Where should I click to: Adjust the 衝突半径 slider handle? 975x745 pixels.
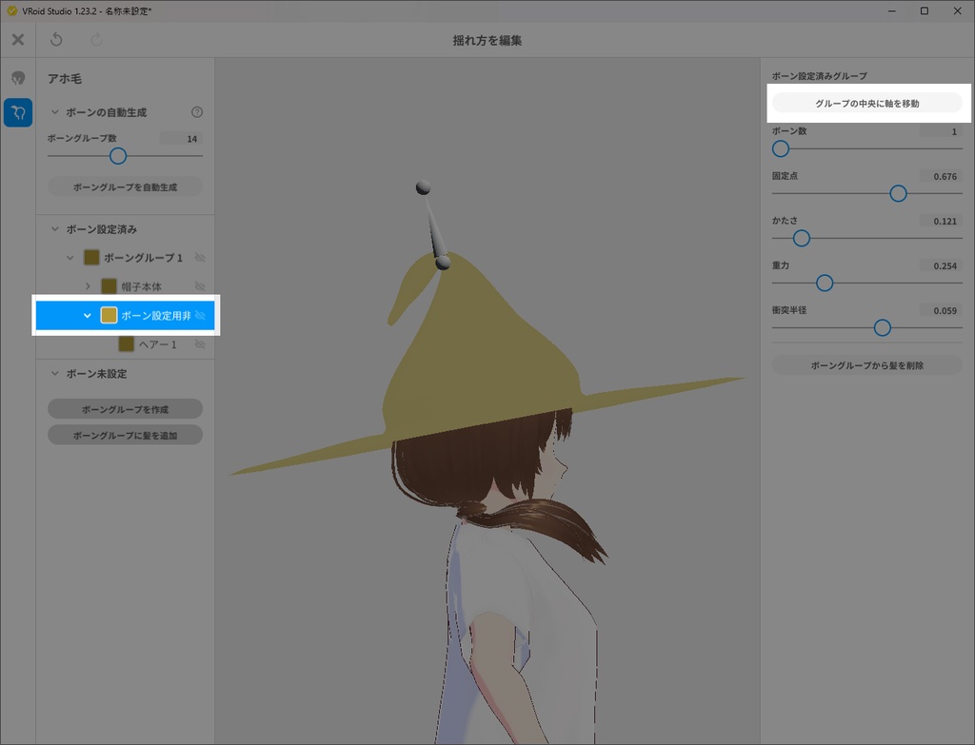(x=883, y=327)
